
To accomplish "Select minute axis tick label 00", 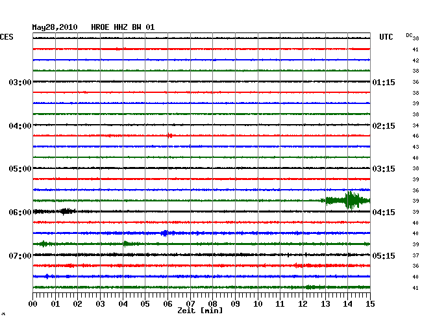I will [33, 303].
